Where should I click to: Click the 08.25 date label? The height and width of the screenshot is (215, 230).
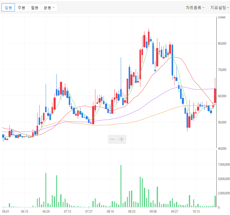click(x=132, y=211)
